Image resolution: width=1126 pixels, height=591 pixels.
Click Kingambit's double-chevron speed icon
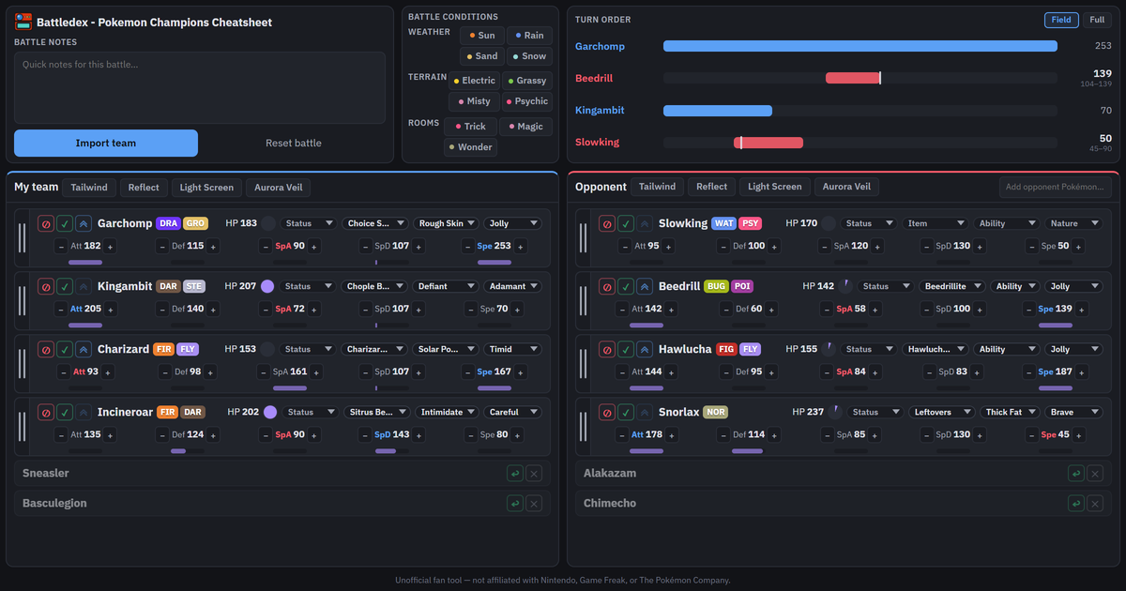pyautogui.click(x=83, y=286)
